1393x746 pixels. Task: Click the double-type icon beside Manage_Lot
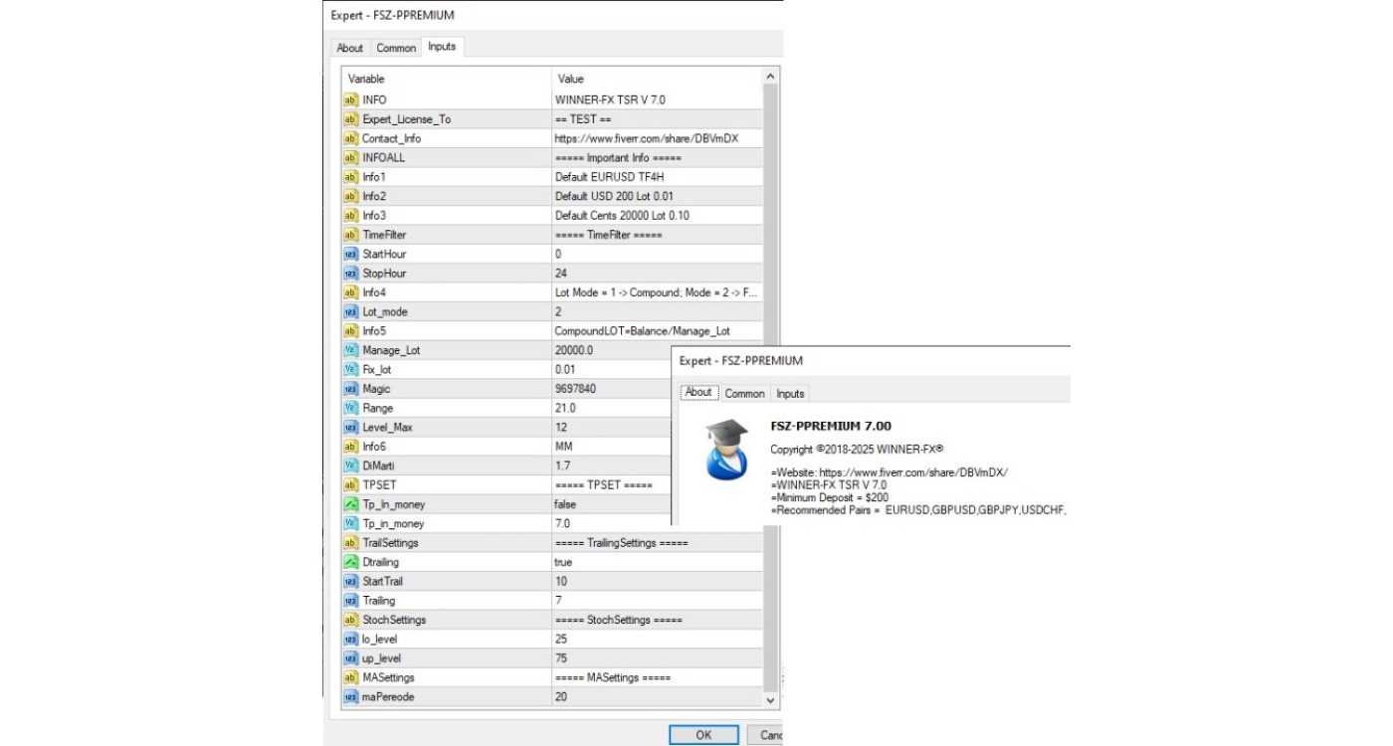click(350, 350)
